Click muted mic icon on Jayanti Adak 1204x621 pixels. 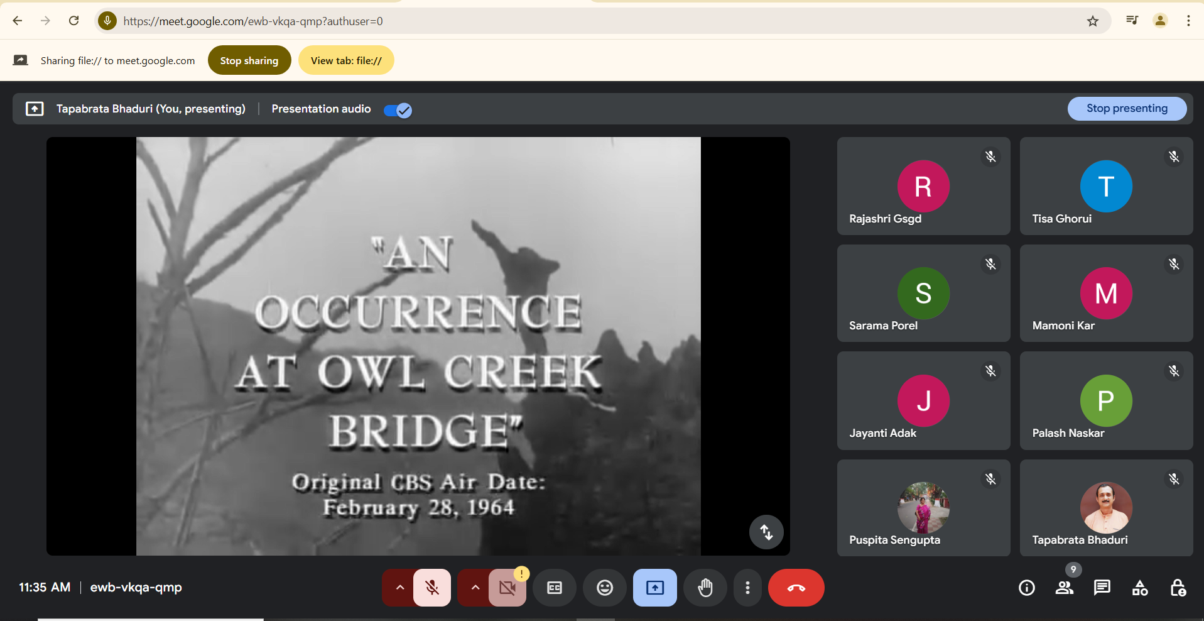click(x=990, y=371)
